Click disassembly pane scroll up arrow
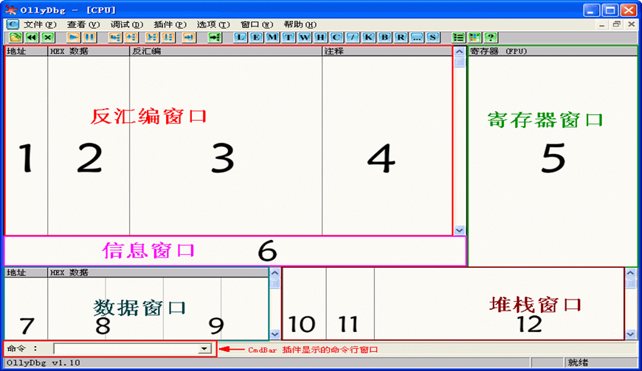The image size is (642, 371). click(460, 52)
